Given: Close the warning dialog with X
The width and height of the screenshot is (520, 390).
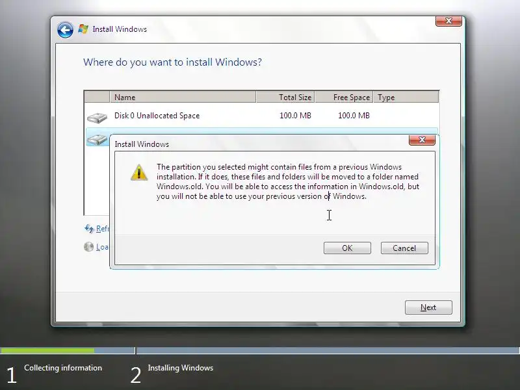Looking at the screenshot, I should (x=422, y=140).
